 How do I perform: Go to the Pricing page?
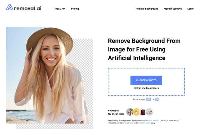coord(75,9)
